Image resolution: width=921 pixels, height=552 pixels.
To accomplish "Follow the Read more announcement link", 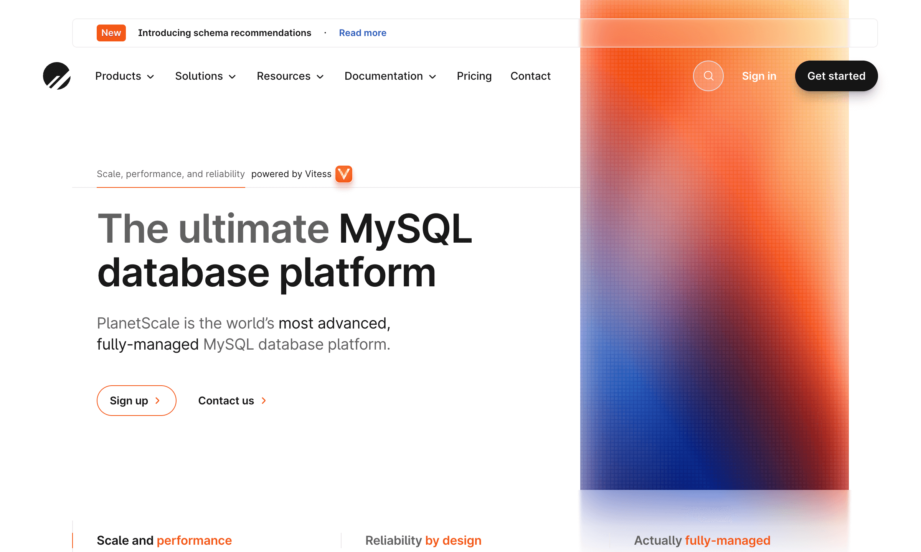I will [363, 33].
